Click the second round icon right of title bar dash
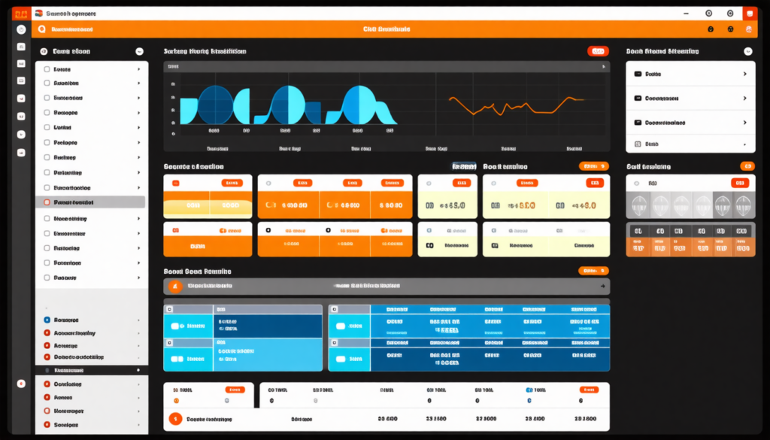Screen dimensions: 770x440 coord(730,14)
